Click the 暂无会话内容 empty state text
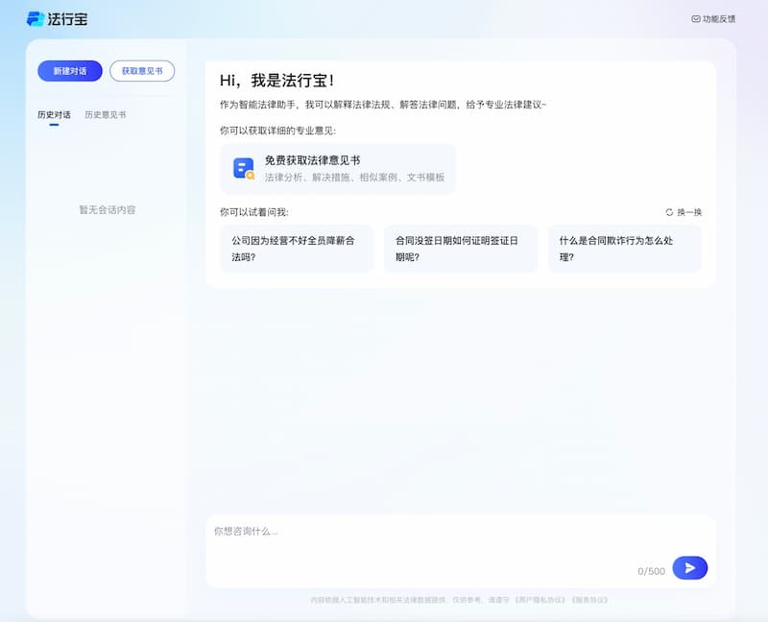The height and width of the screenshot is (622, 768). pos(107,209)
